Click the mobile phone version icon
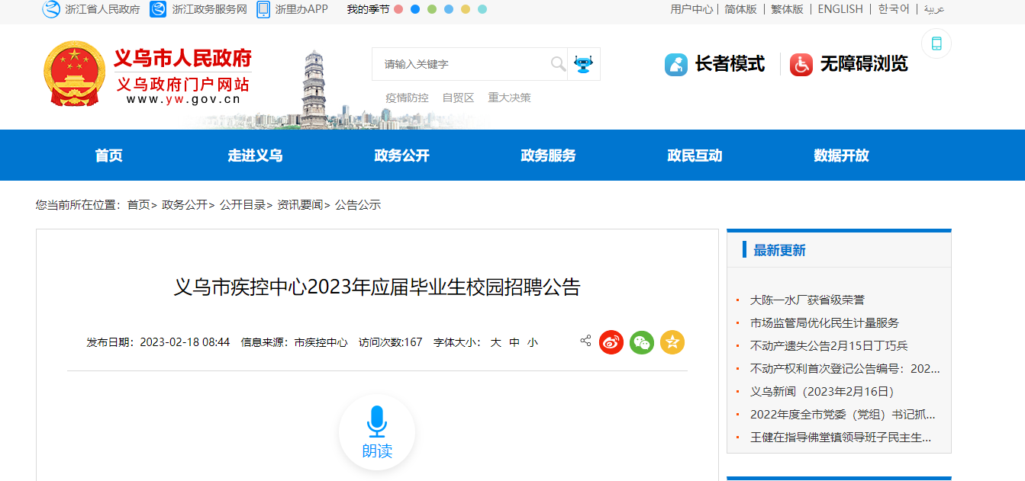The width and height of the screenshot is (1025, 481). click(x=936, y=43)
